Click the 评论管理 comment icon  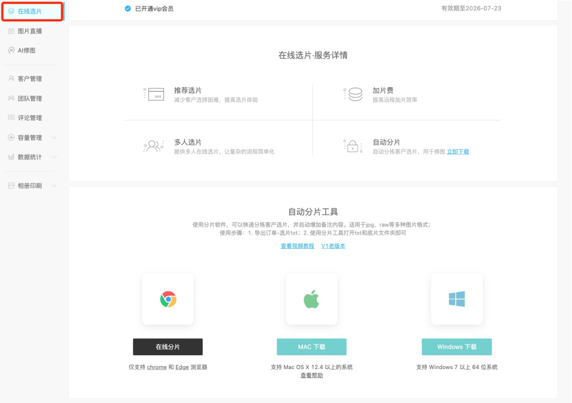point(11,118)
